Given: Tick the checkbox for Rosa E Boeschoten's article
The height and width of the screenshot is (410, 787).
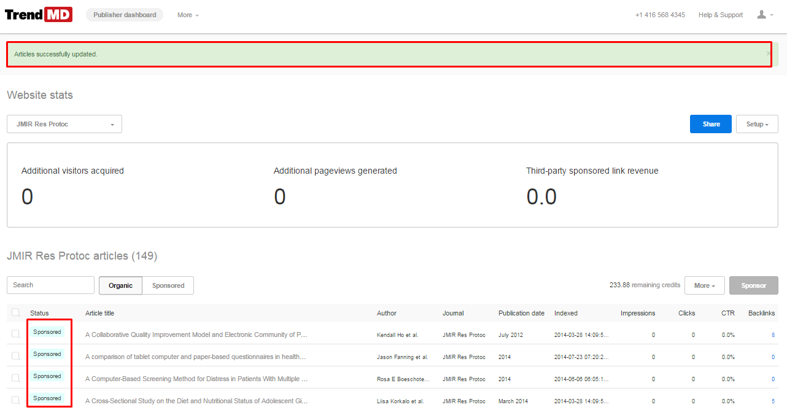Looking at the screenshot, I should click(16, 378).
